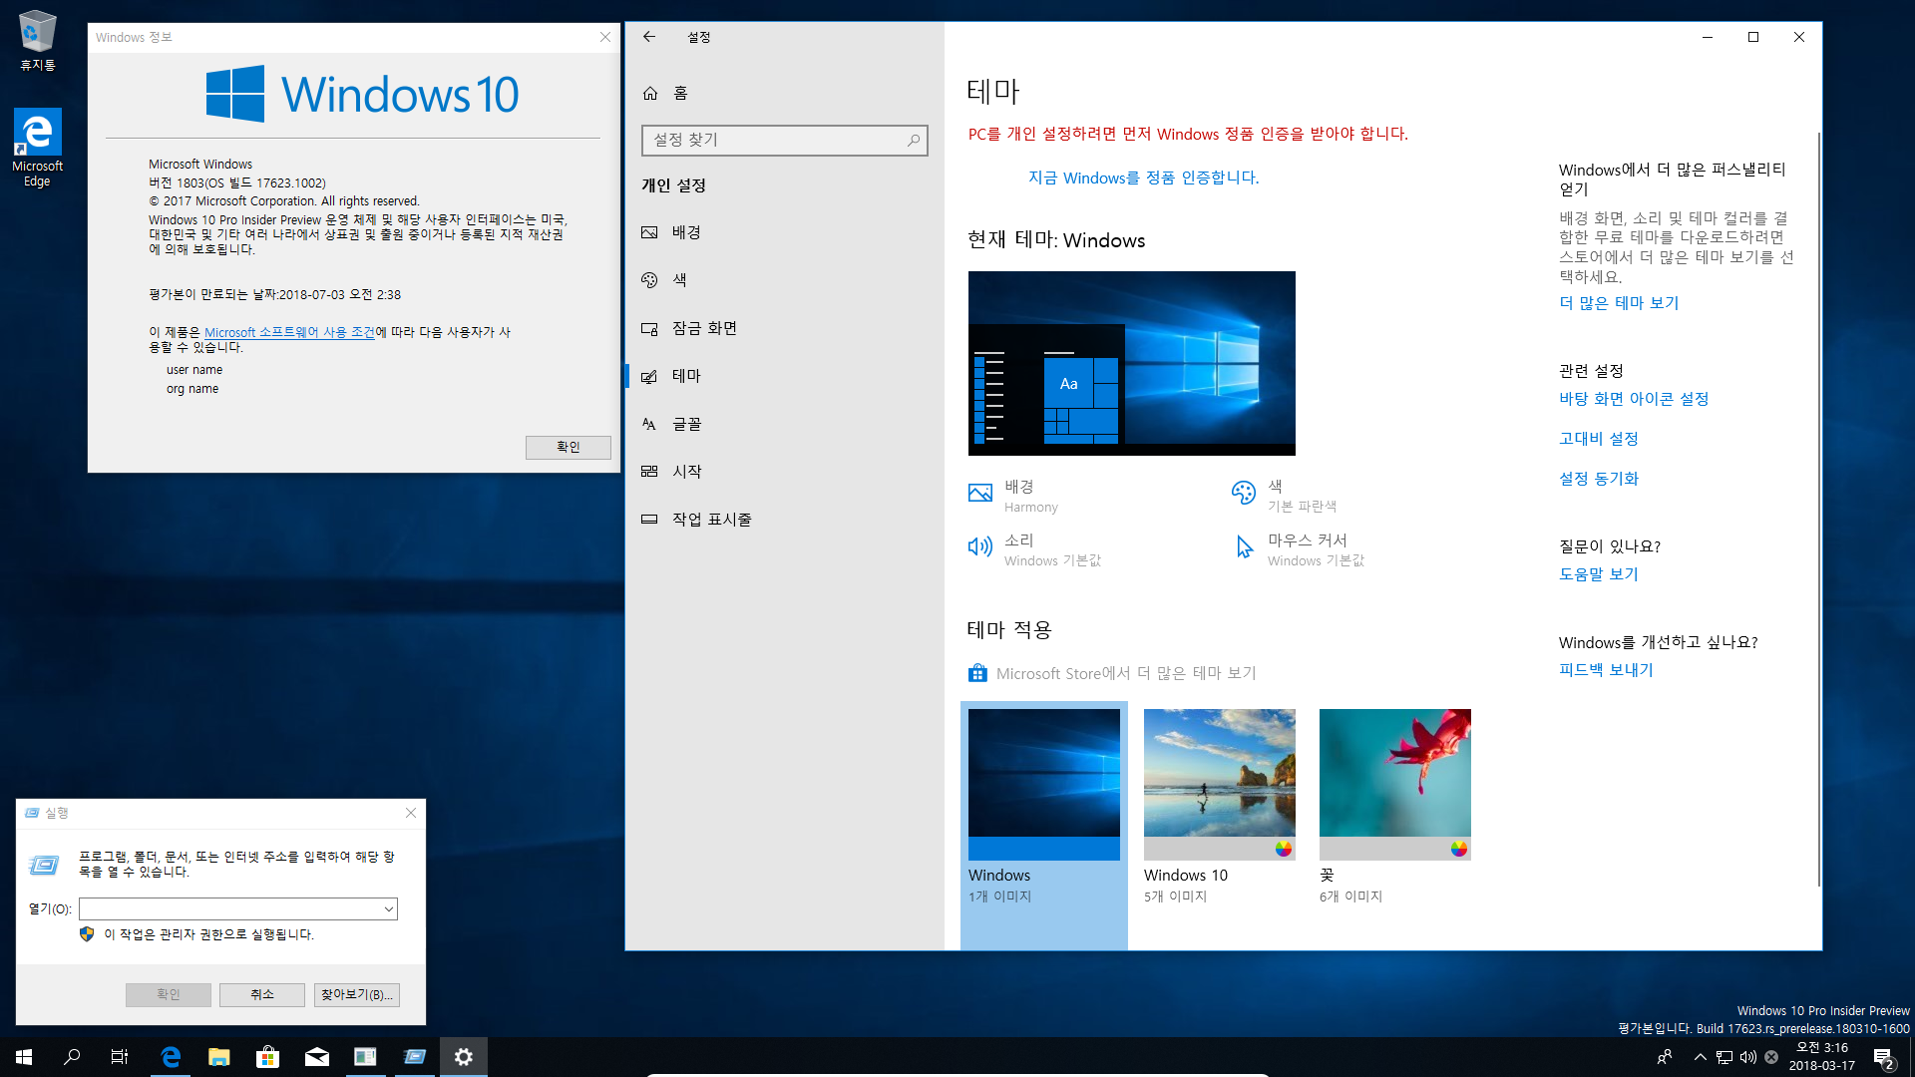Open theme Sounds option icon
Screen dimensions: 1915x1077
(x=980, y=546)
